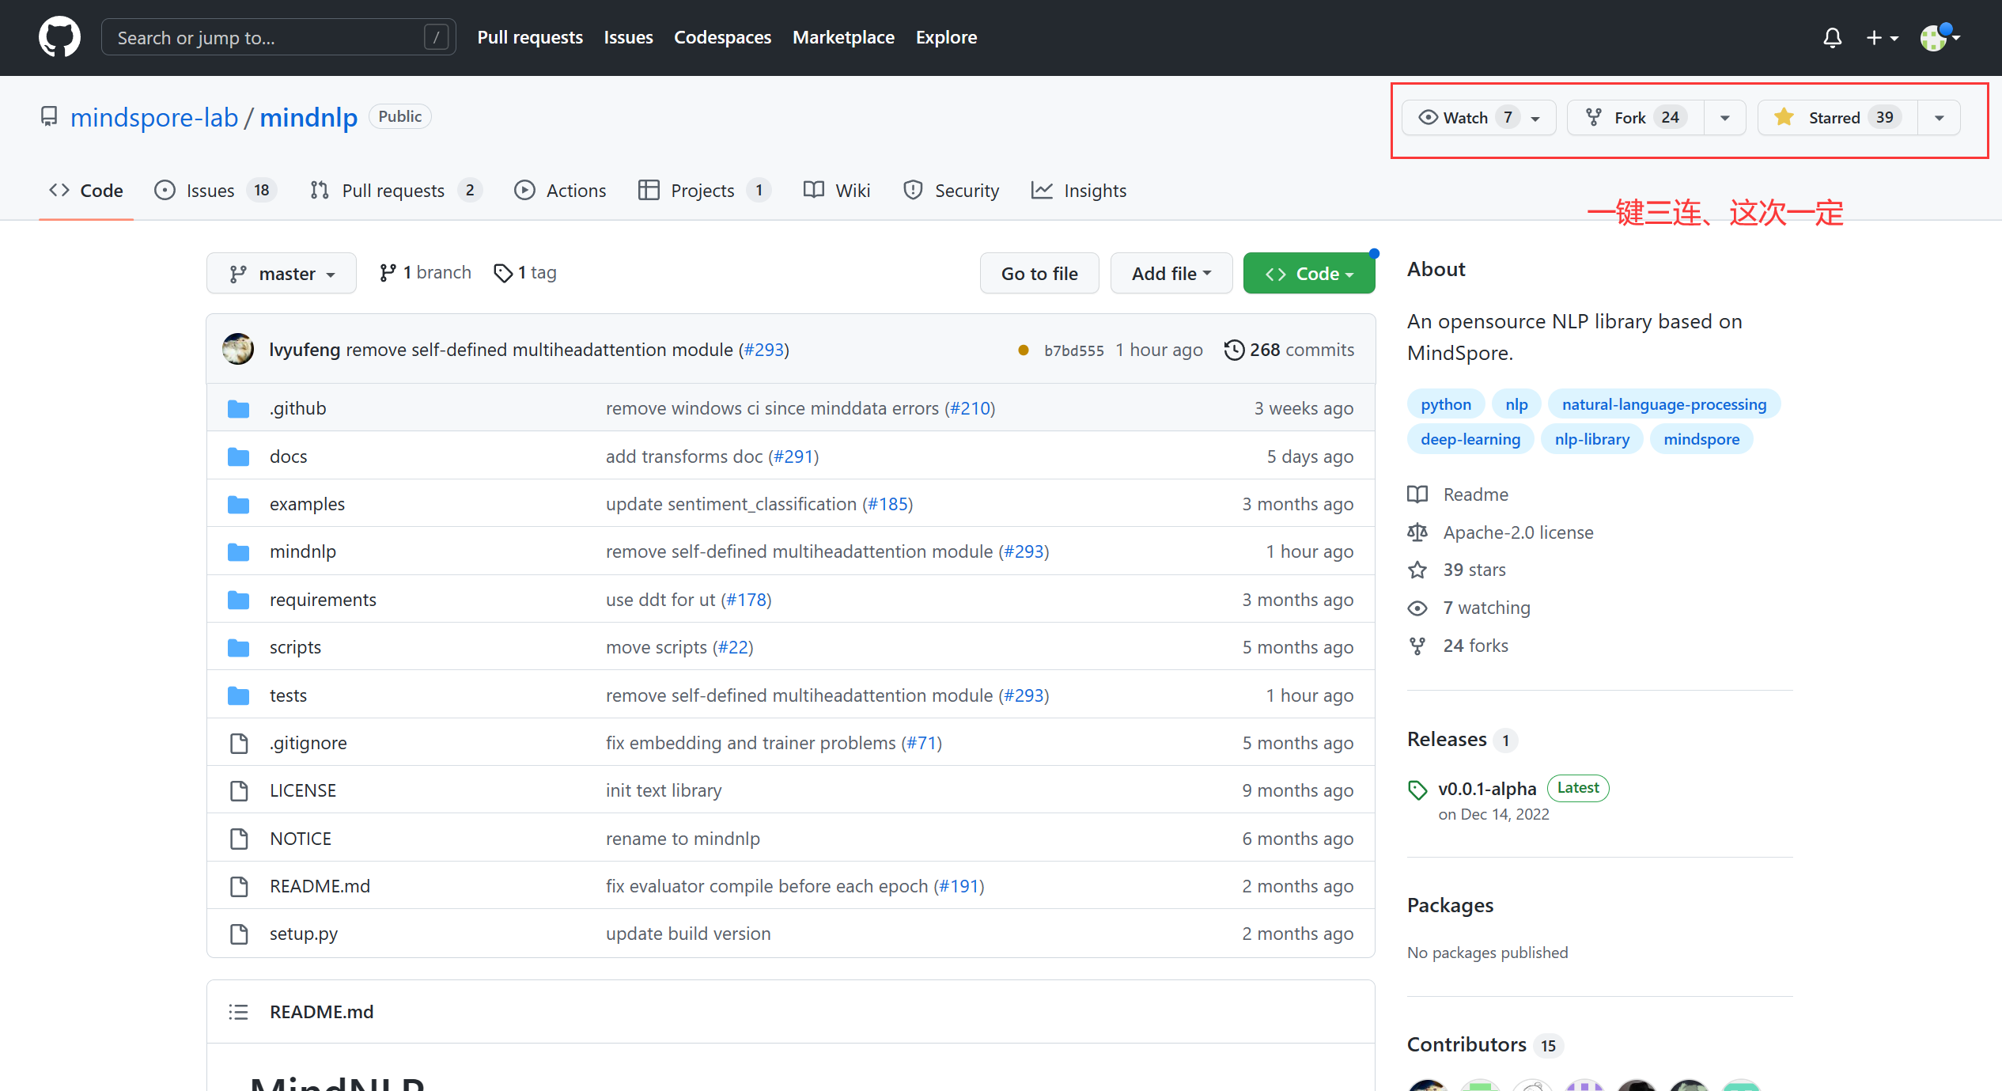Click the README outline list icon

[238, 1012]
